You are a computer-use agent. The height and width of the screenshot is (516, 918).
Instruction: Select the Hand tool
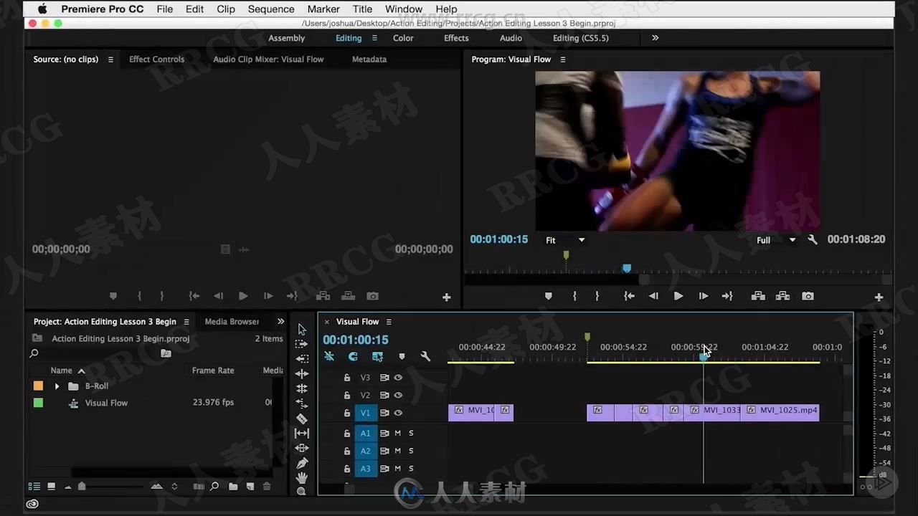(302, 477)
